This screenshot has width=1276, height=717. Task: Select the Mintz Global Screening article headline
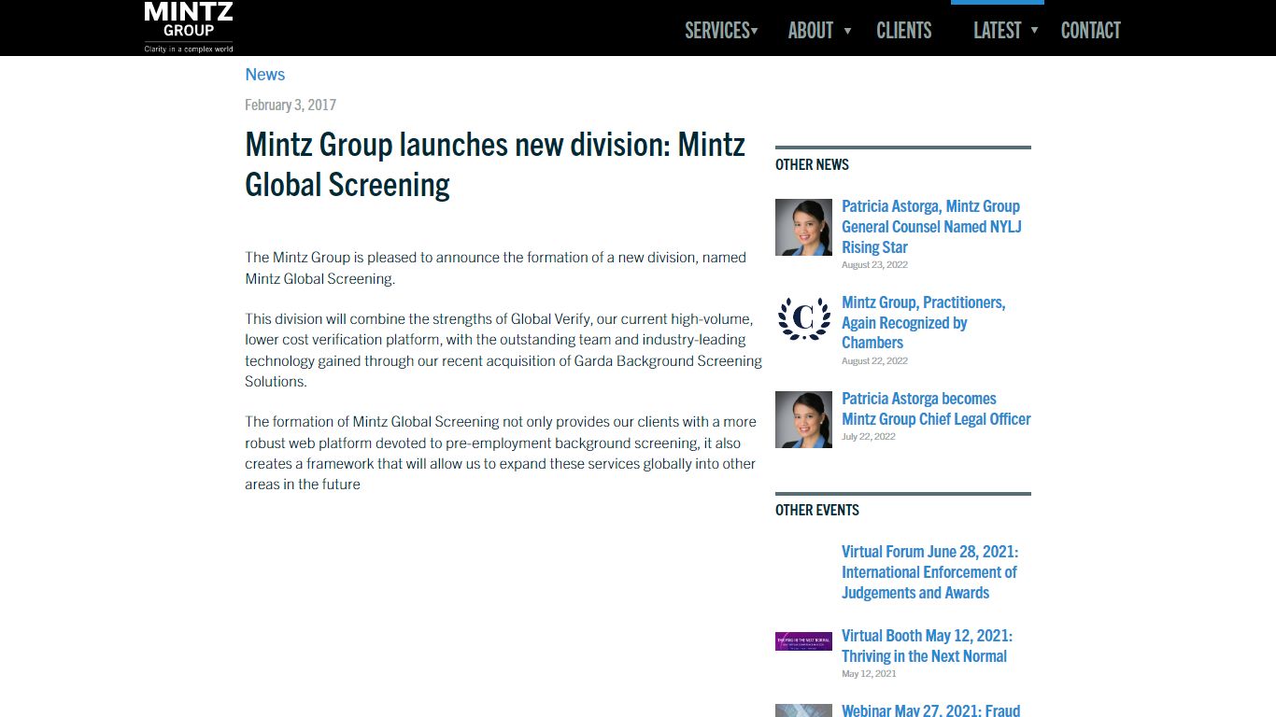[495, 164]
